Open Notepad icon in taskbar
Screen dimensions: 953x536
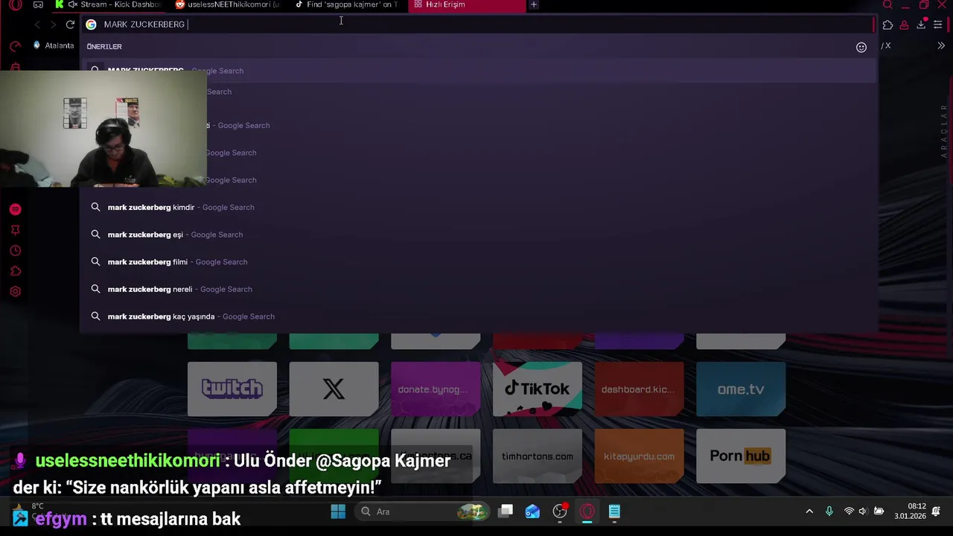click(x=614, y=511)
